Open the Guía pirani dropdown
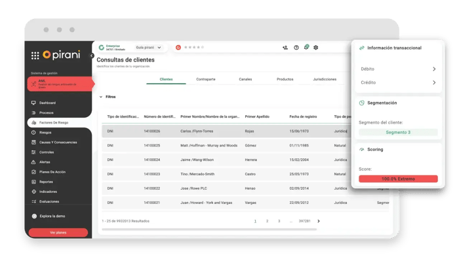The height and width of the screenshot is (257, 459). click(x=148, y=47)
